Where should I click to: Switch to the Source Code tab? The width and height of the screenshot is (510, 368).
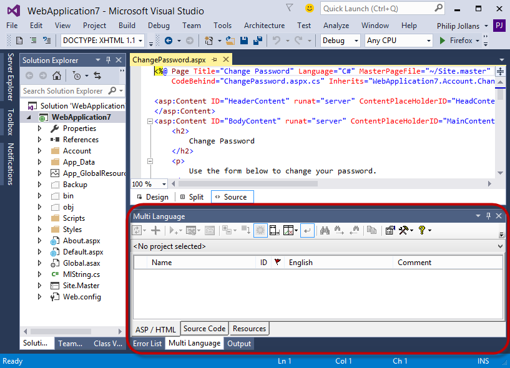204,329
